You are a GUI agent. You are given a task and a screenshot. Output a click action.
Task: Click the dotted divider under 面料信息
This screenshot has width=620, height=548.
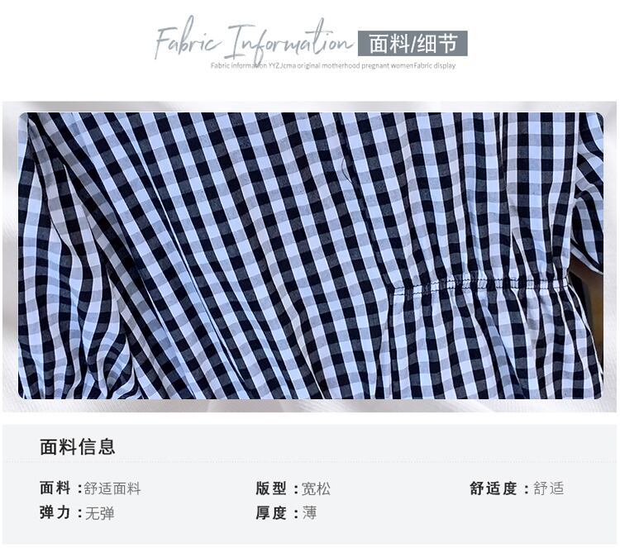[x=310, y=461]
